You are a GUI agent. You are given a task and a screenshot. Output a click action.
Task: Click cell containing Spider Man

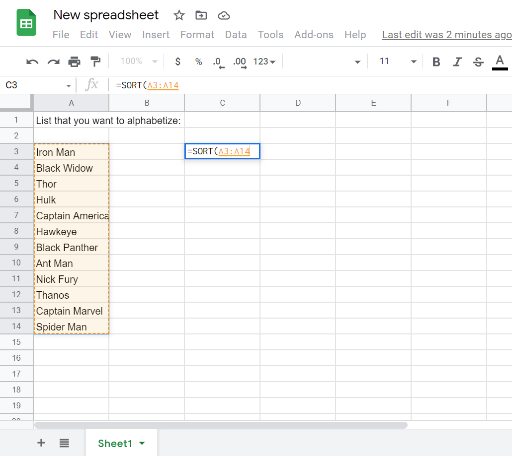[x=71, y=326]
